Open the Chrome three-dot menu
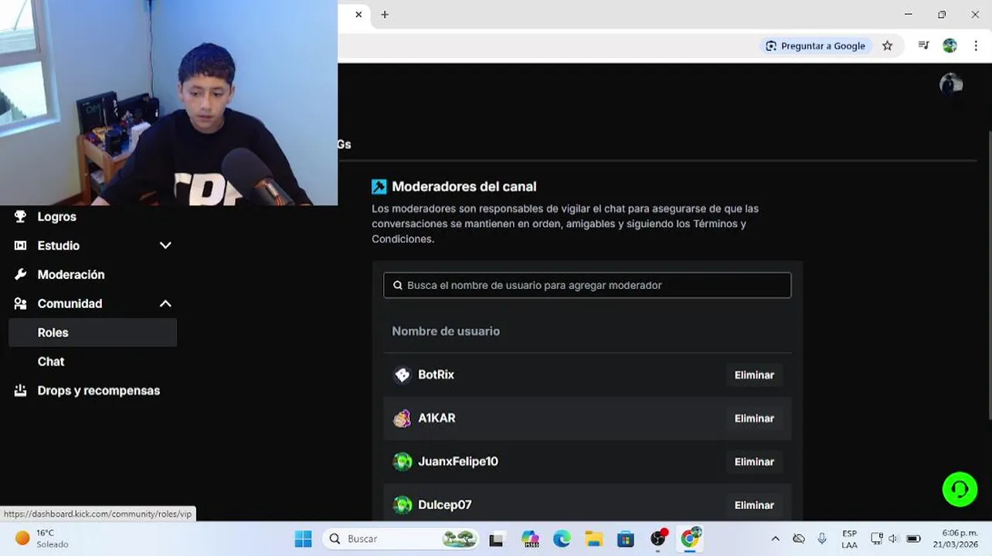This screenshot has height=556, width=992. [x=976, y=46]
